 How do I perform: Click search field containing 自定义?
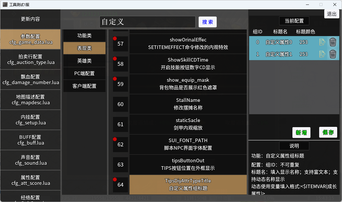click(x=148, y=22)
